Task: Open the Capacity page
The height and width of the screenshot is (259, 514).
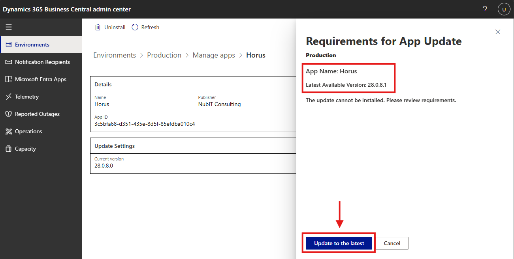Action: click(41, 149)
